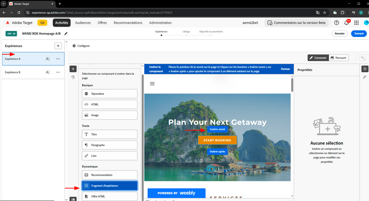The height and width of the screenshot is (201, 369).
Task: Select the Titre component
Action: tap(110, 134)
